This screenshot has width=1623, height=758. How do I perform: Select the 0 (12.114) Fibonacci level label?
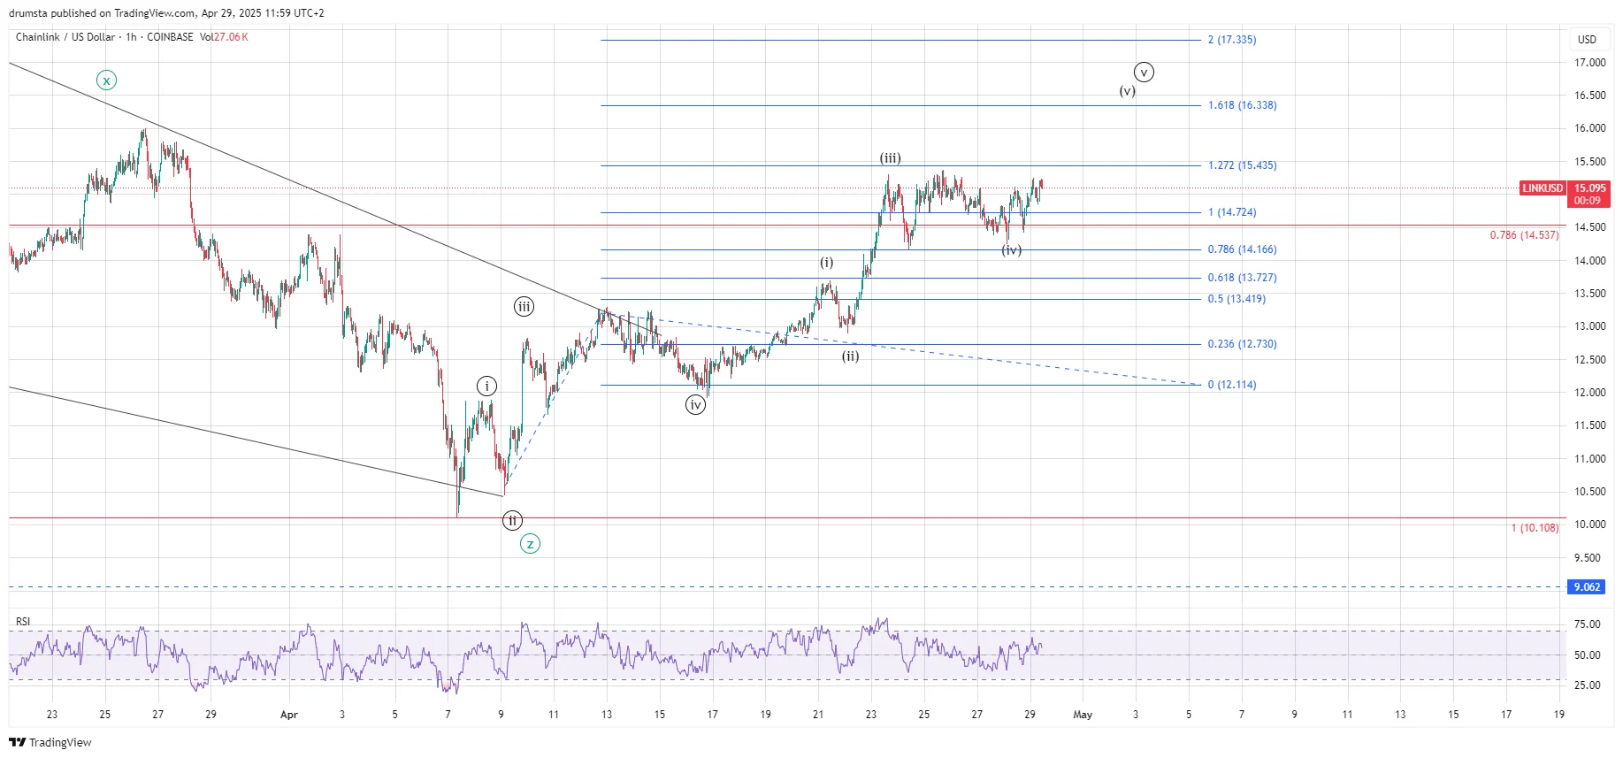[x=1232, y=385]
